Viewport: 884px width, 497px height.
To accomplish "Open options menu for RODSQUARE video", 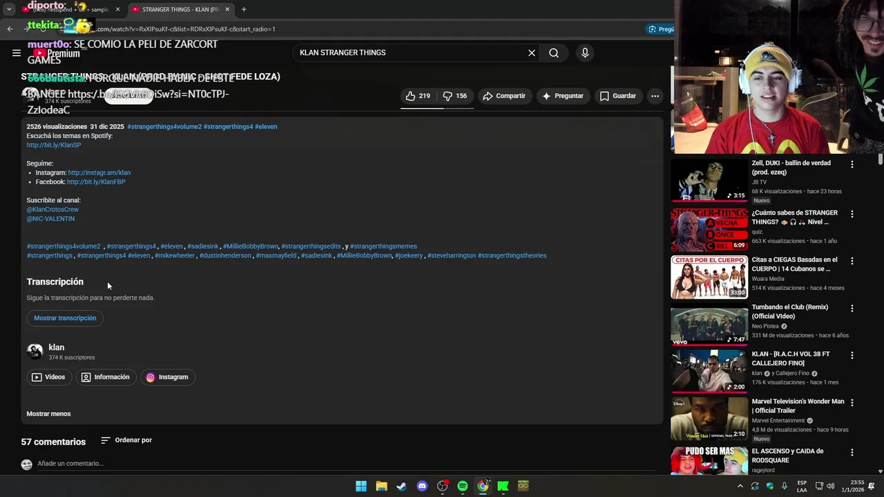I will [852, 452].
